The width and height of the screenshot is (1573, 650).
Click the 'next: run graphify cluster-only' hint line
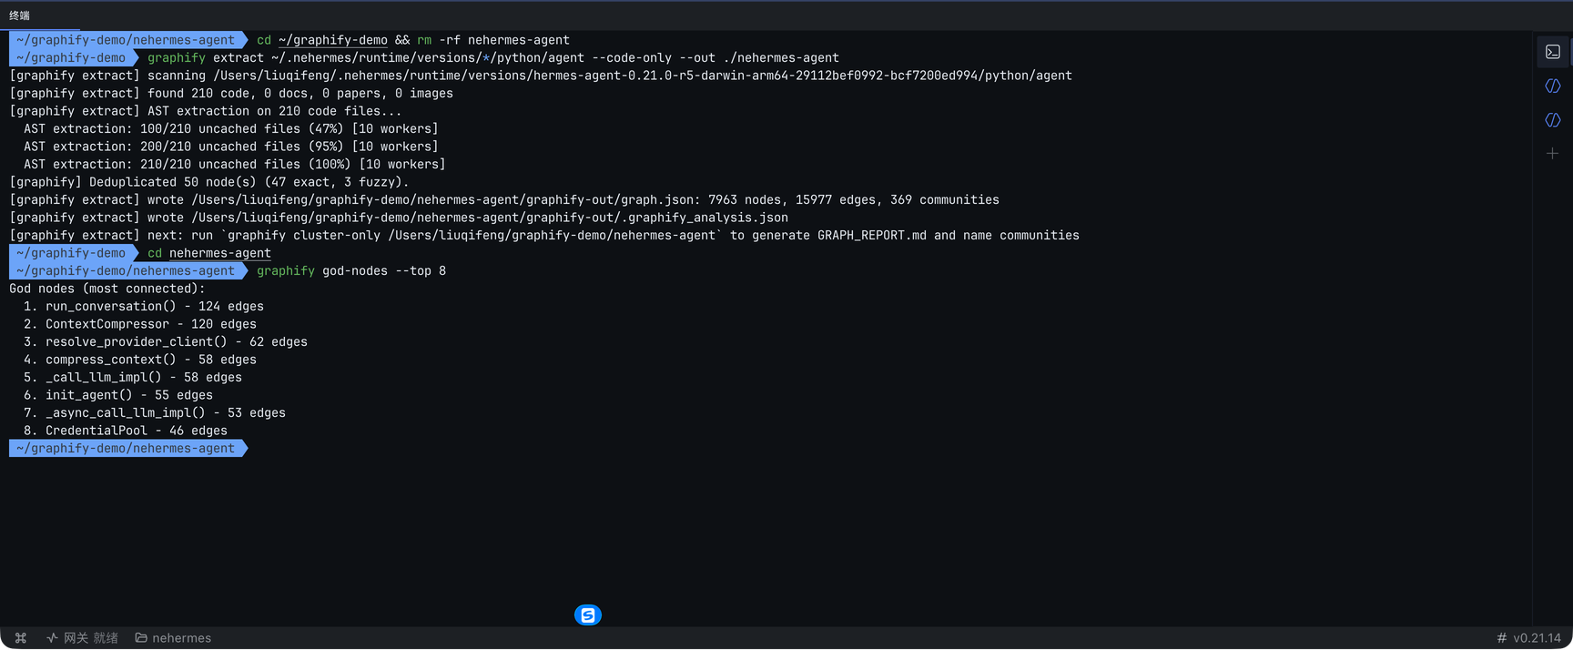[x=544, y=236]
